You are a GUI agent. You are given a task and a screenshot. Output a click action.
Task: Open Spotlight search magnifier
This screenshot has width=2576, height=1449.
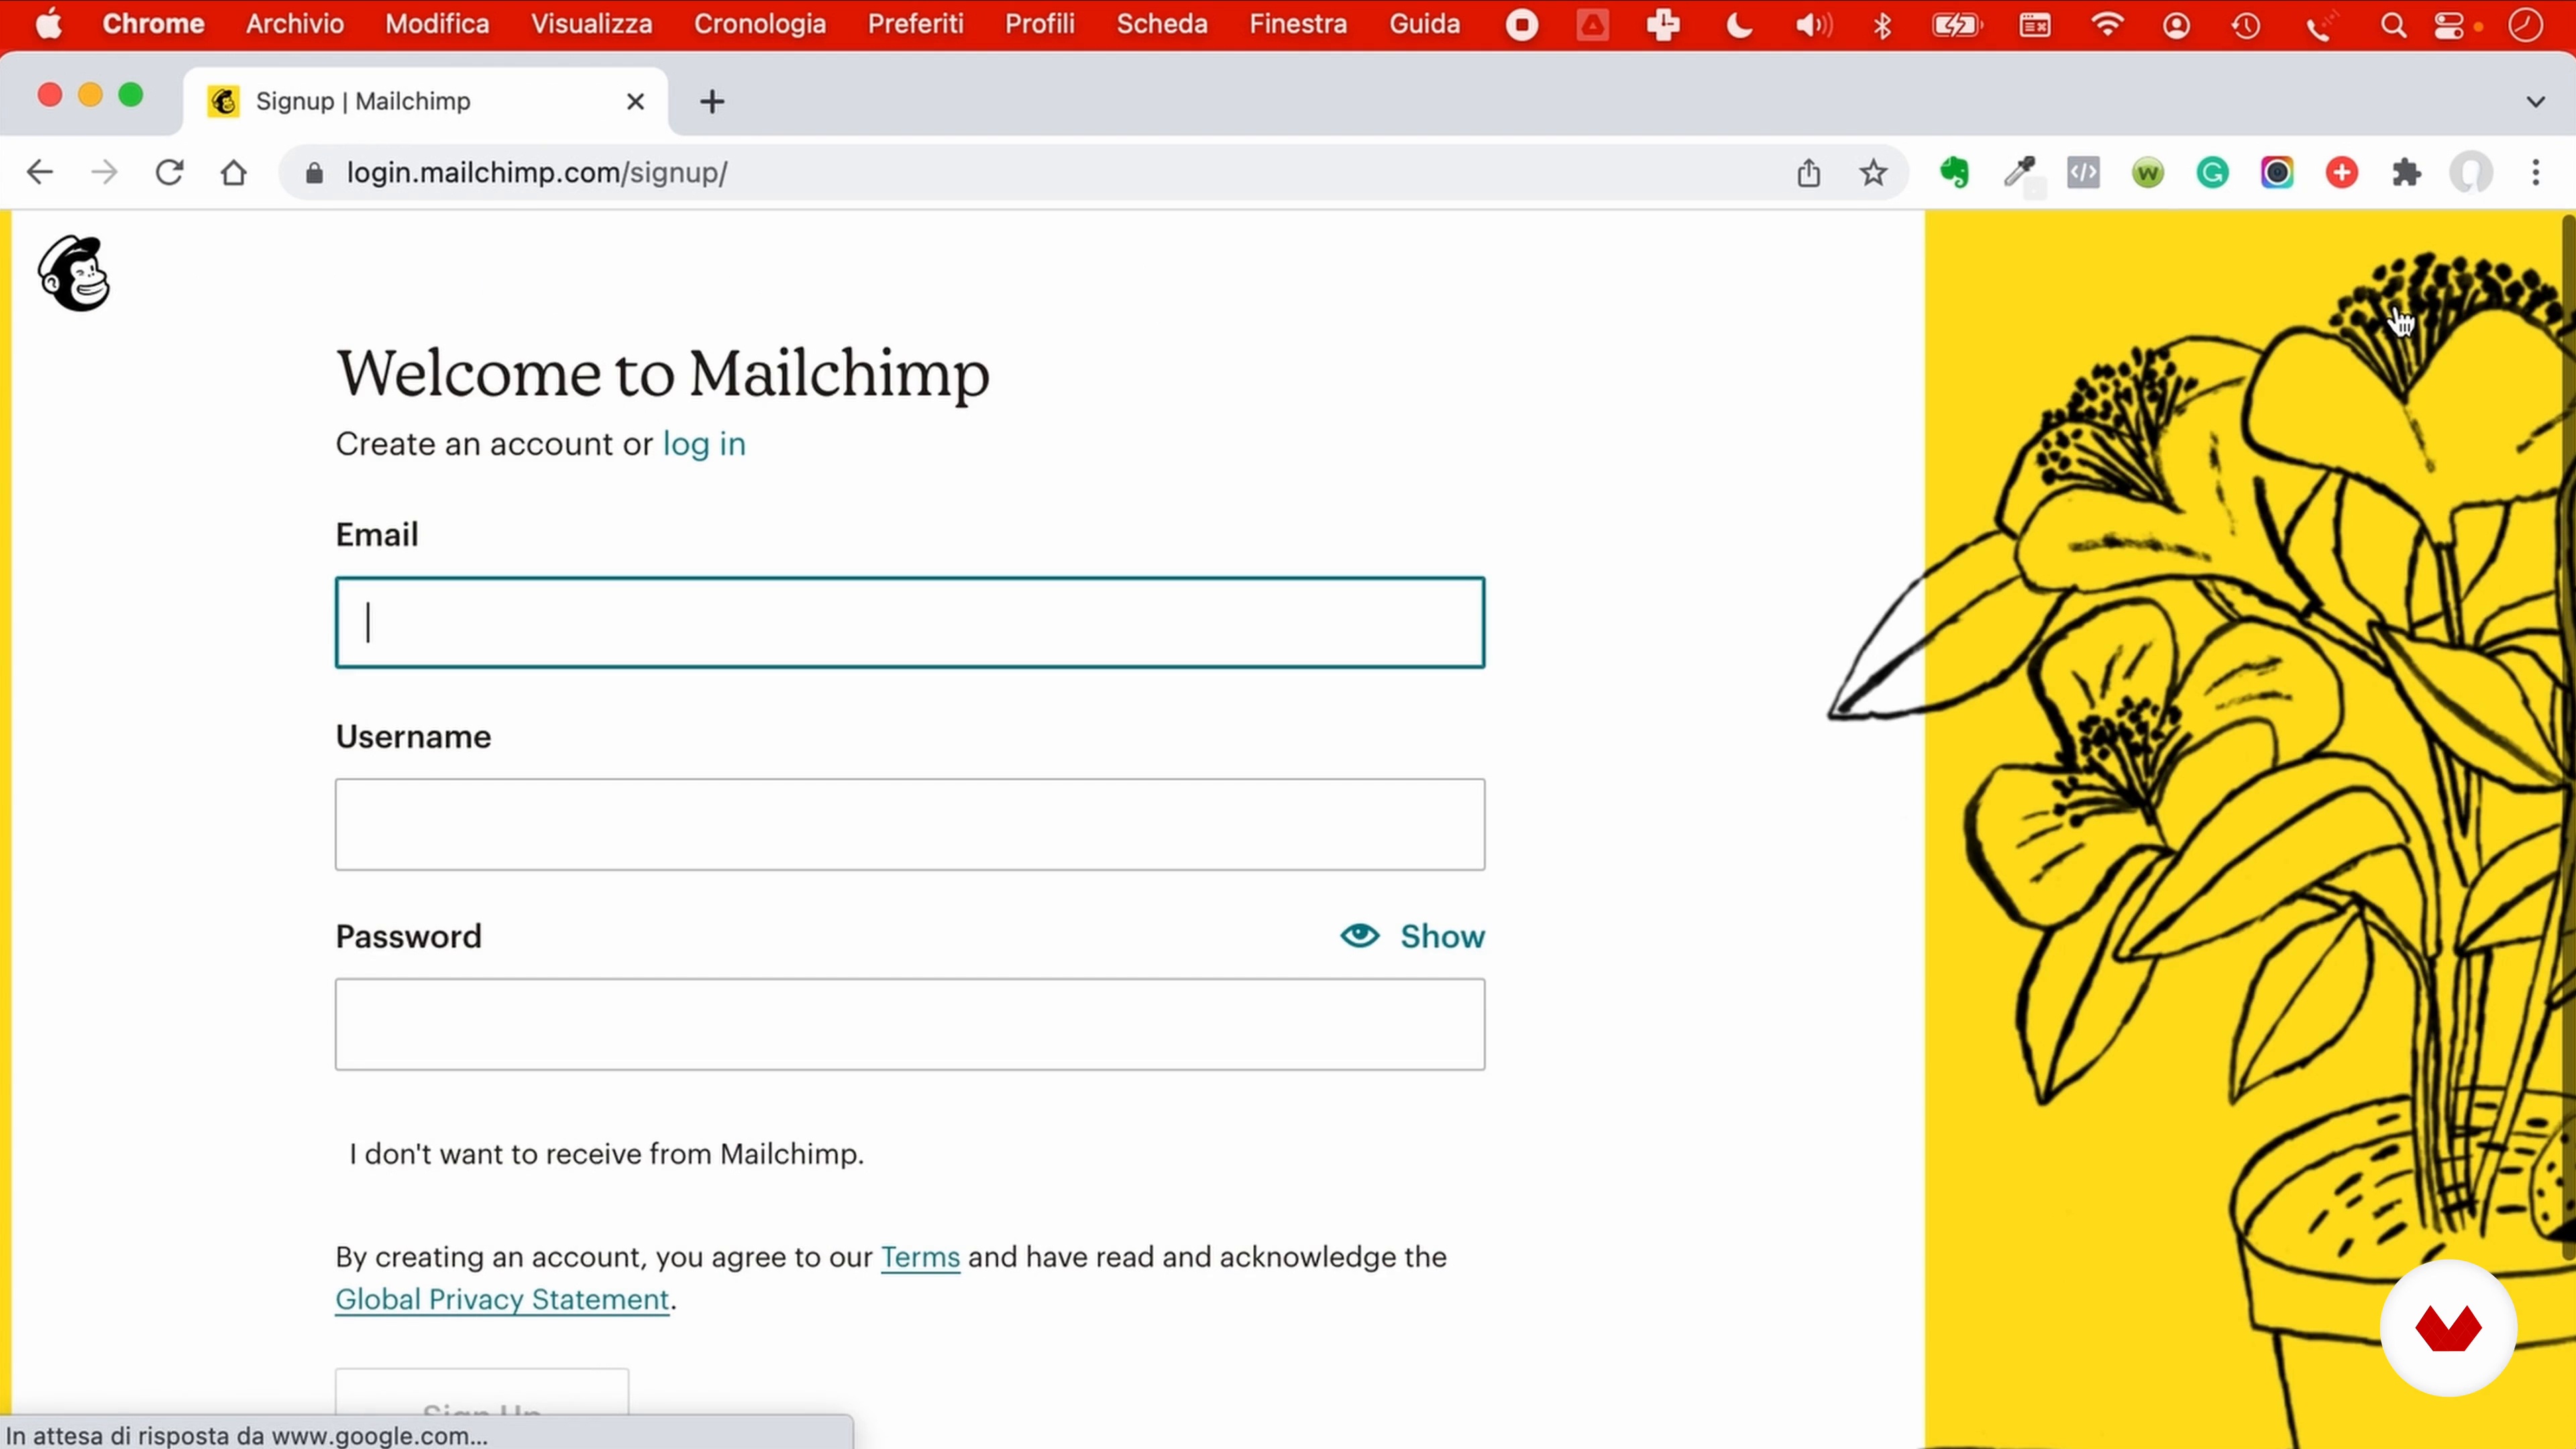pyautogui.click(x=2393, y=25)
